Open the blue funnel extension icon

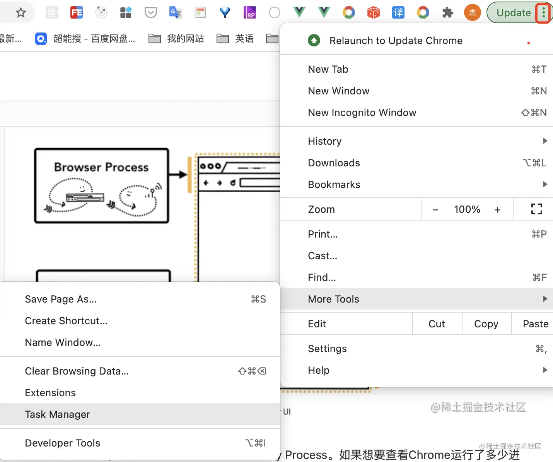225,13
